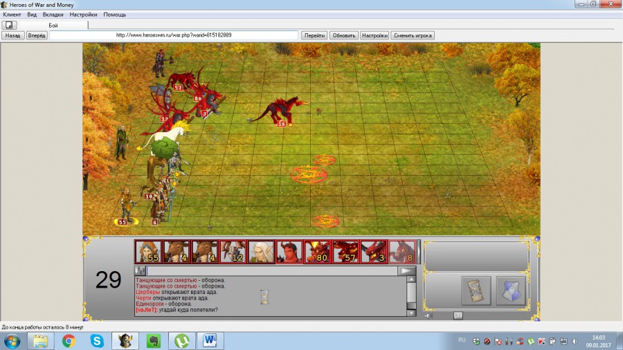Click the shield Defend button
Image resolution: width=623 pixels, height=350 pixels.
tap(511, 291)
